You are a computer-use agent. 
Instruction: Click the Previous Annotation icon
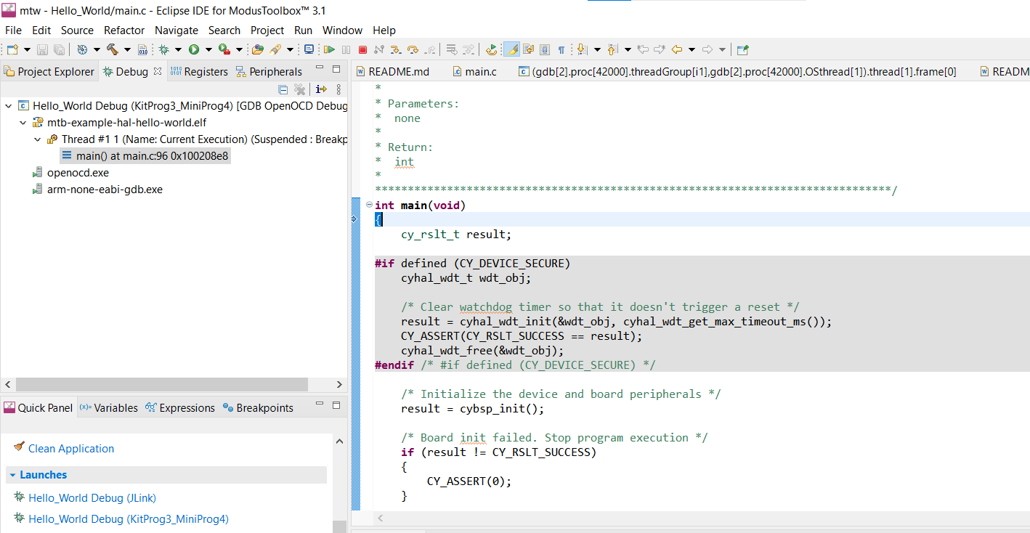pos(612,49)
